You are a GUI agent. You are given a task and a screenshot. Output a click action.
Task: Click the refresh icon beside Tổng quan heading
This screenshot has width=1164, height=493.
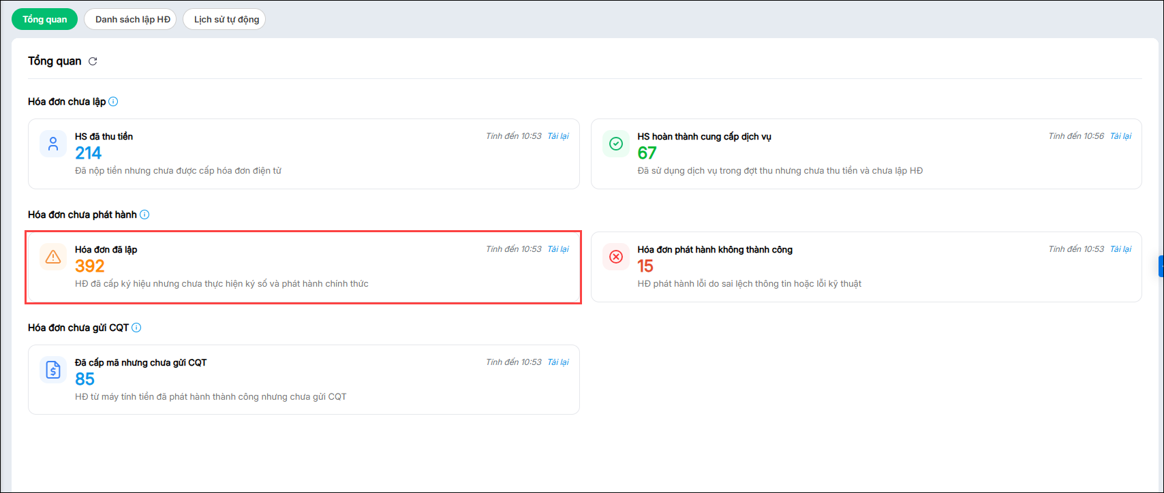[x=93, y=61]
